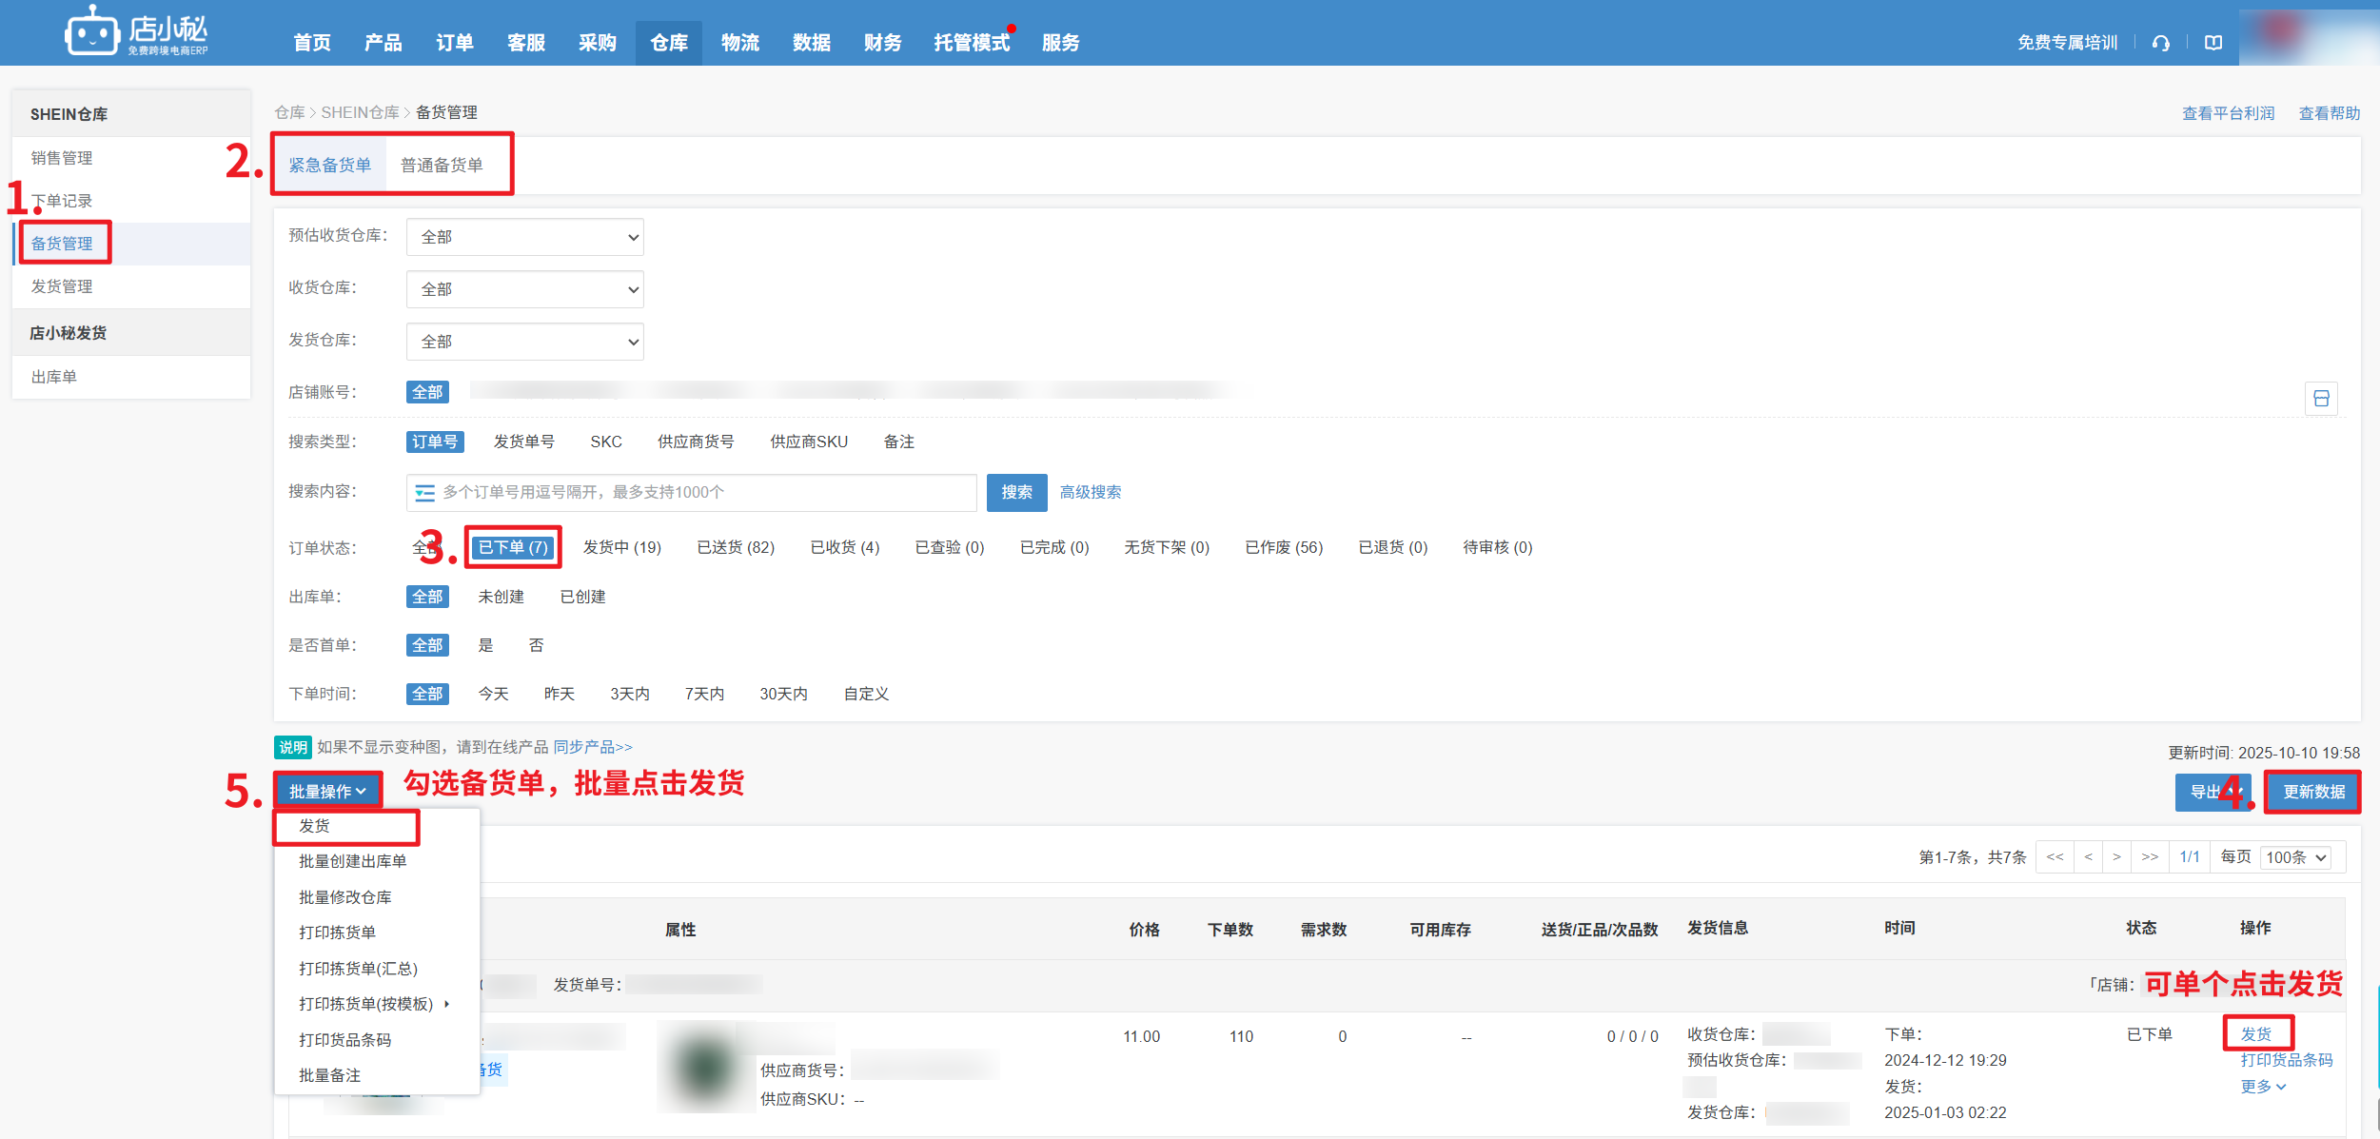The width and height of the screenshot is (2380, 1139).
Task: Expand the 批量操作 dropdown button
Action: pos(327,792)
